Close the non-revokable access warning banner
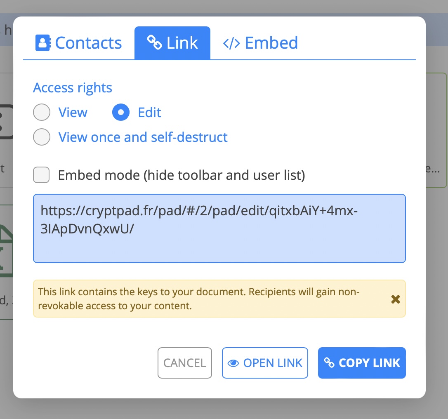This screenshot has height=419, width=448. pyautogui.click(x=396, y=299)
